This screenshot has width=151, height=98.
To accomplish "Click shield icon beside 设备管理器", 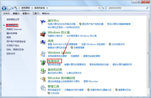I will (72, 48).
